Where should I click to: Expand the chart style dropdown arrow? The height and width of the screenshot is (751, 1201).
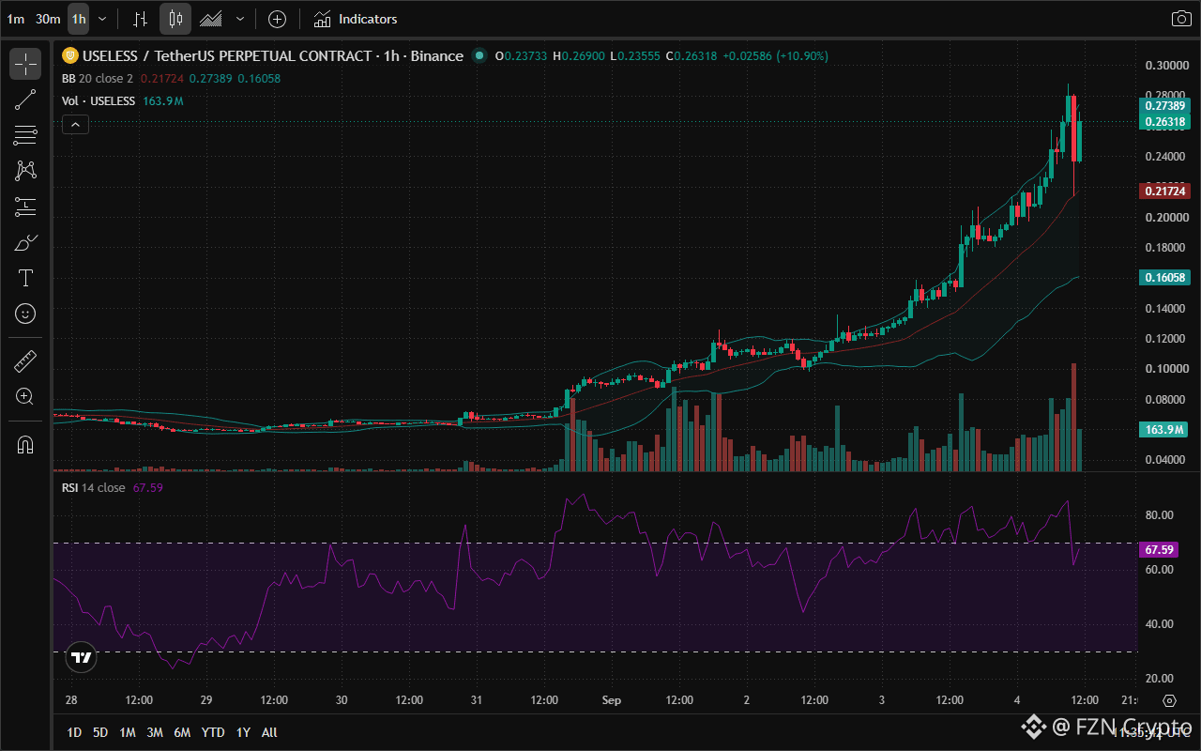click(x=241, y=19)
